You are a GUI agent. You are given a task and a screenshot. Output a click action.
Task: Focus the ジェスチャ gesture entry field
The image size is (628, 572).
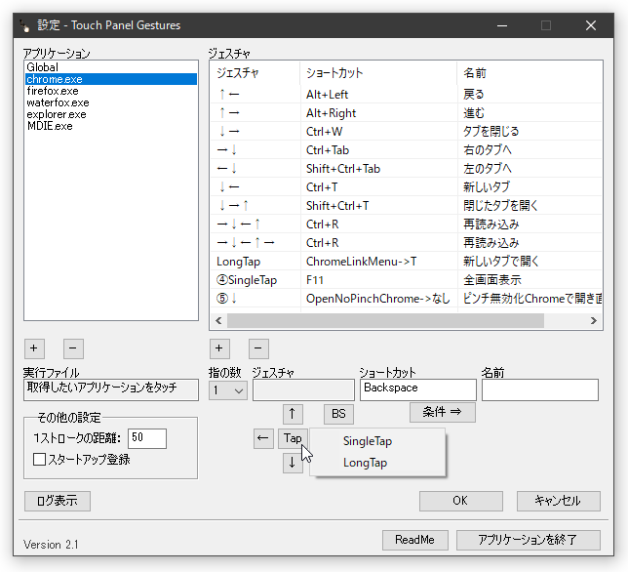pos(303,389)
